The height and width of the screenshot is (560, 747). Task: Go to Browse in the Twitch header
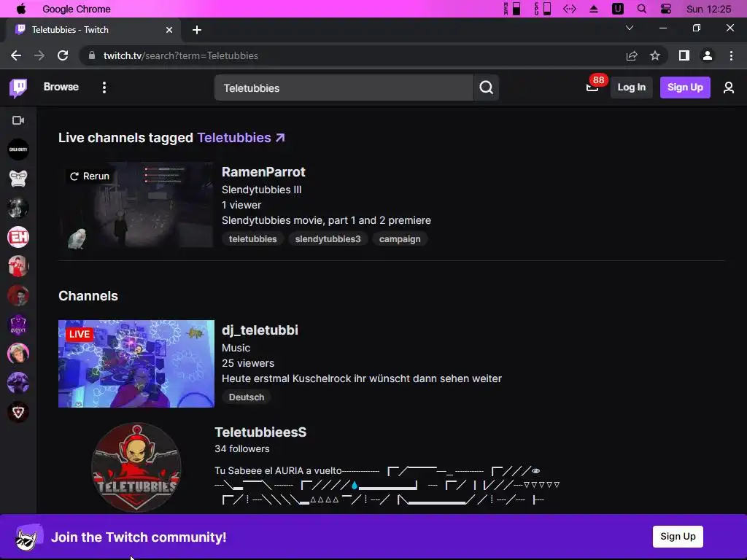61,87
